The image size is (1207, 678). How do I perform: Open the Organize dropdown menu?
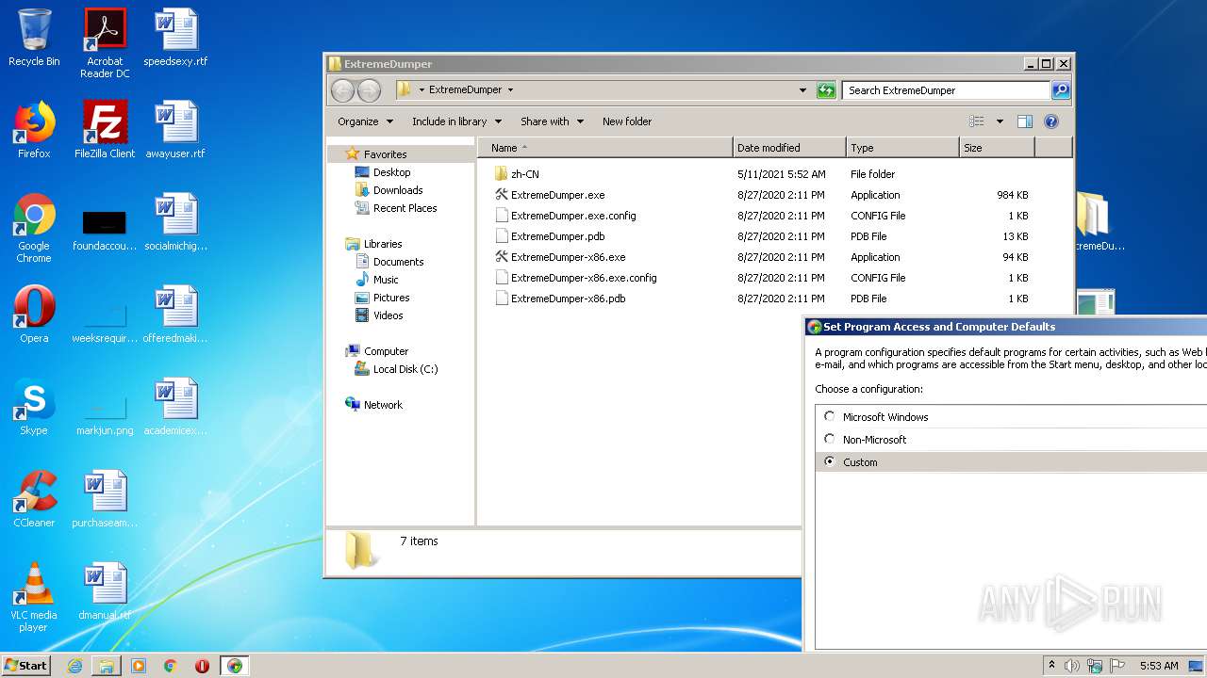coord(365,121)
